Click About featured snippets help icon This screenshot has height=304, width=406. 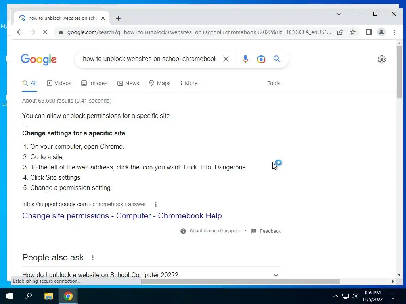183,231
